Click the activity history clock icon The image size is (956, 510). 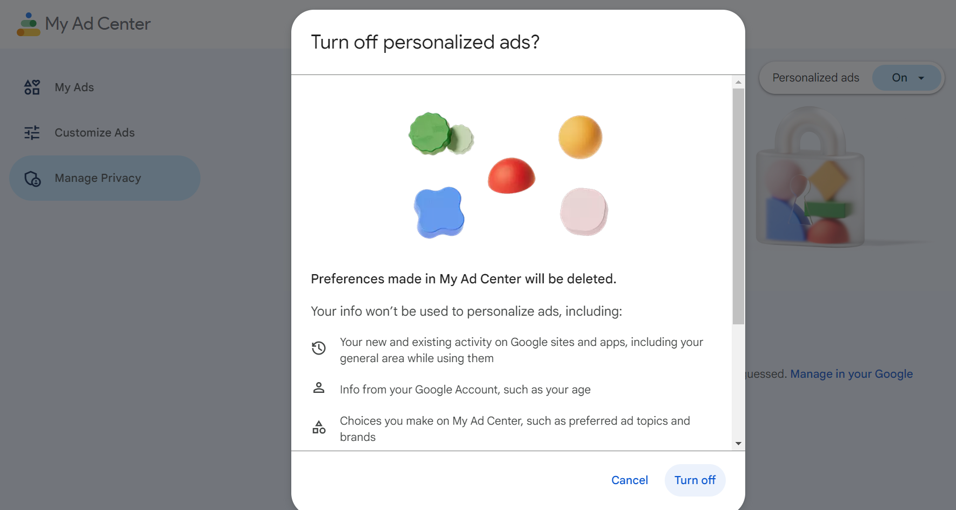pyautogui.click(x=319, y=348)
